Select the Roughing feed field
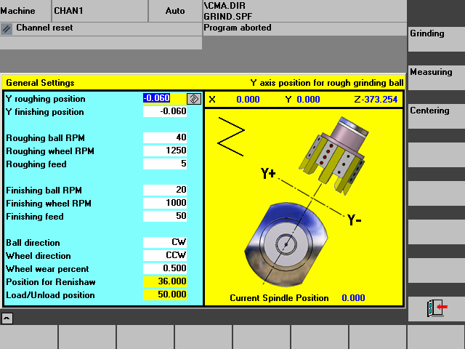This screenshot has height=349, width=465. (x=165, y=164)
